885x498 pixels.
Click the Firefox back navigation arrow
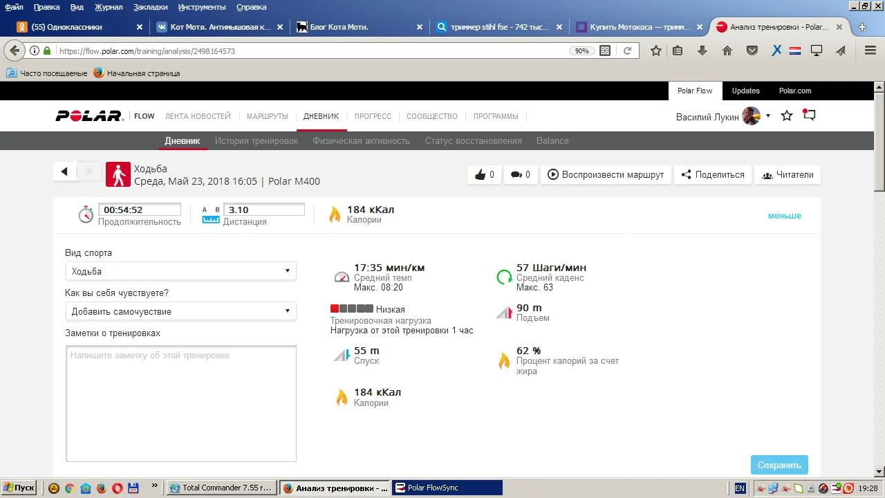coord(15,50)
